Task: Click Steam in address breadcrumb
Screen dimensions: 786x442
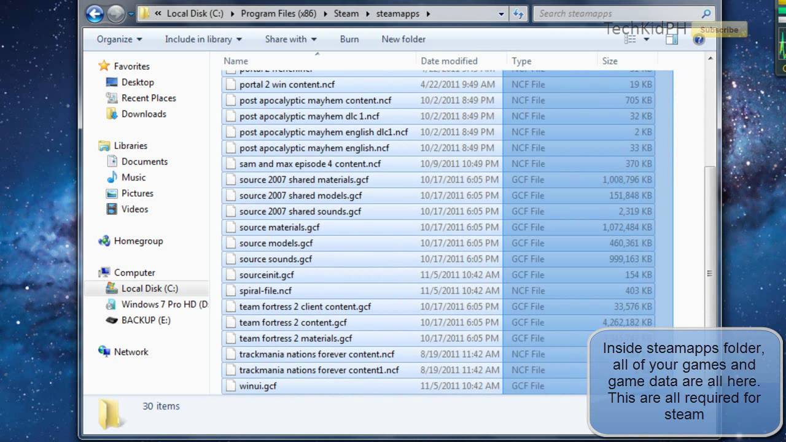Action: coord(346,14)
